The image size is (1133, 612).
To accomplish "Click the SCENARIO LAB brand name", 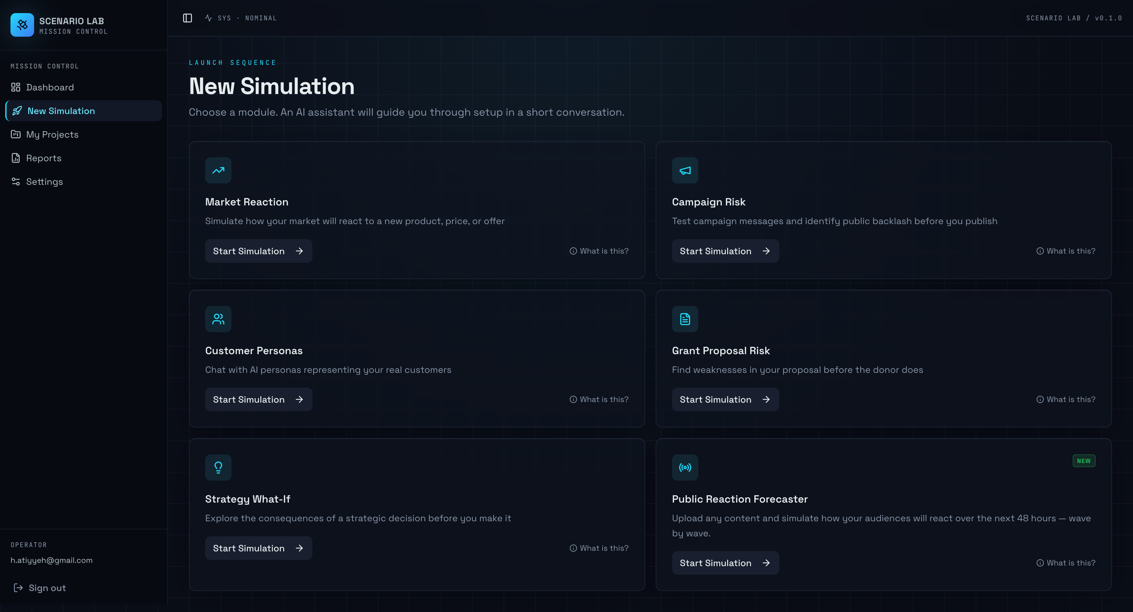I will pos(72,21).
